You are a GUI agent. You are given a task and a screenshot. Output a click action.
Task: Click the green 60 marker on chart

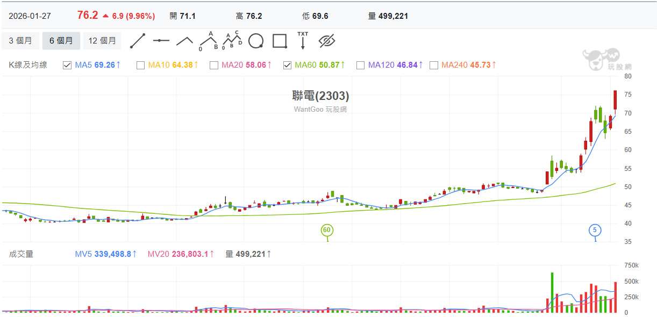tap(327, 230)
